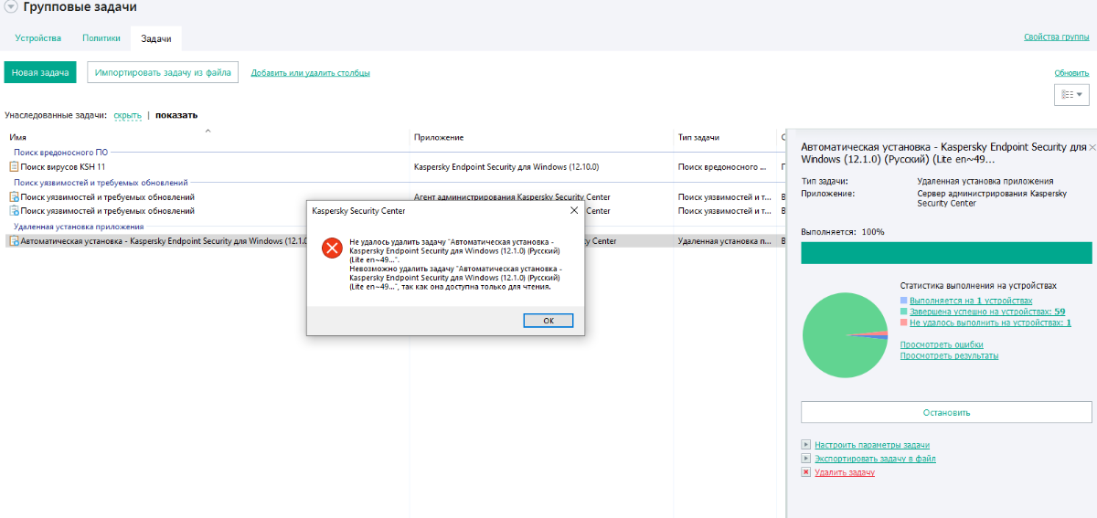Click the sort arrow above the Имя column
This screenshot has width=1097, height=518.
[x=208, y=131]
